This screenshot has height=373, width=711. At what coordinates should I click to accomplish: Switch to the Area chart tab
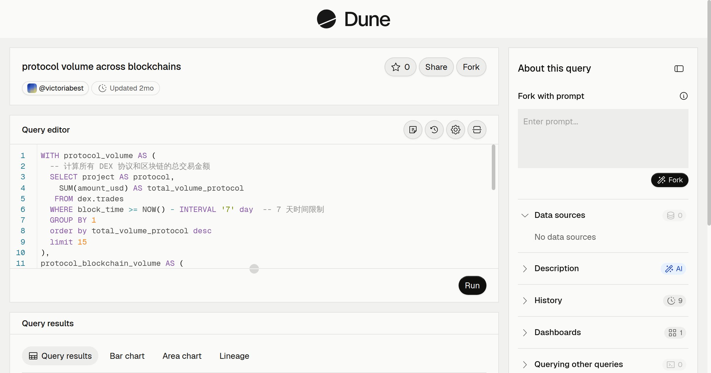(x=182, y=356)
